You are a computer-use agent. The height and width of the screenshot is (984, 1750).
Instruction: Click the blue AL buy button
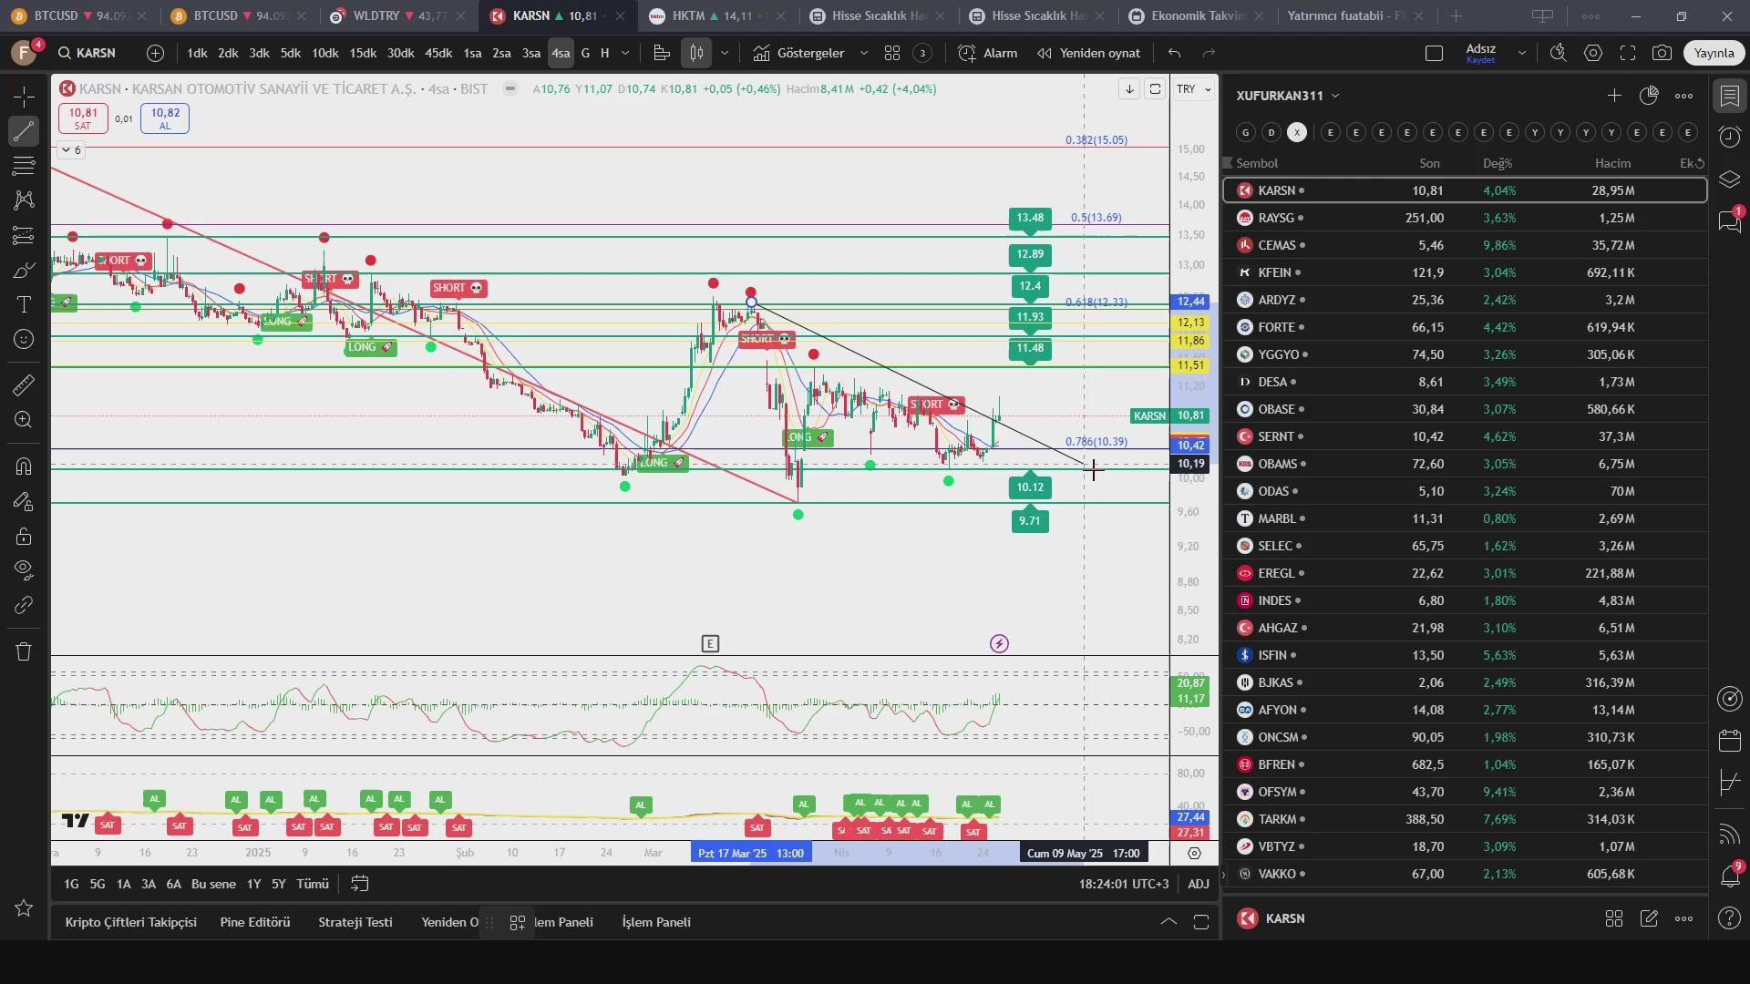point(165,118)
